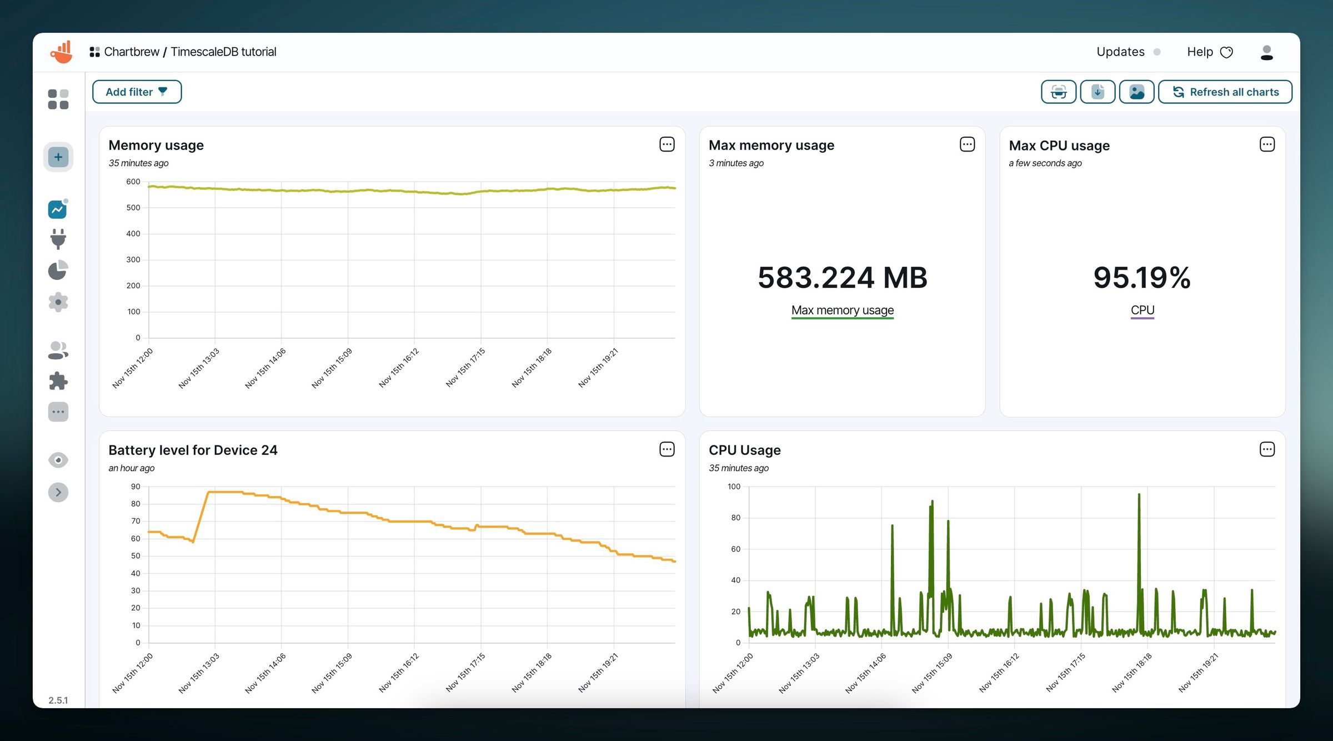Open the Updates menu
Image resolution: width=1333 pixels, height=741 pixels.
click(x=1120, y=51)
